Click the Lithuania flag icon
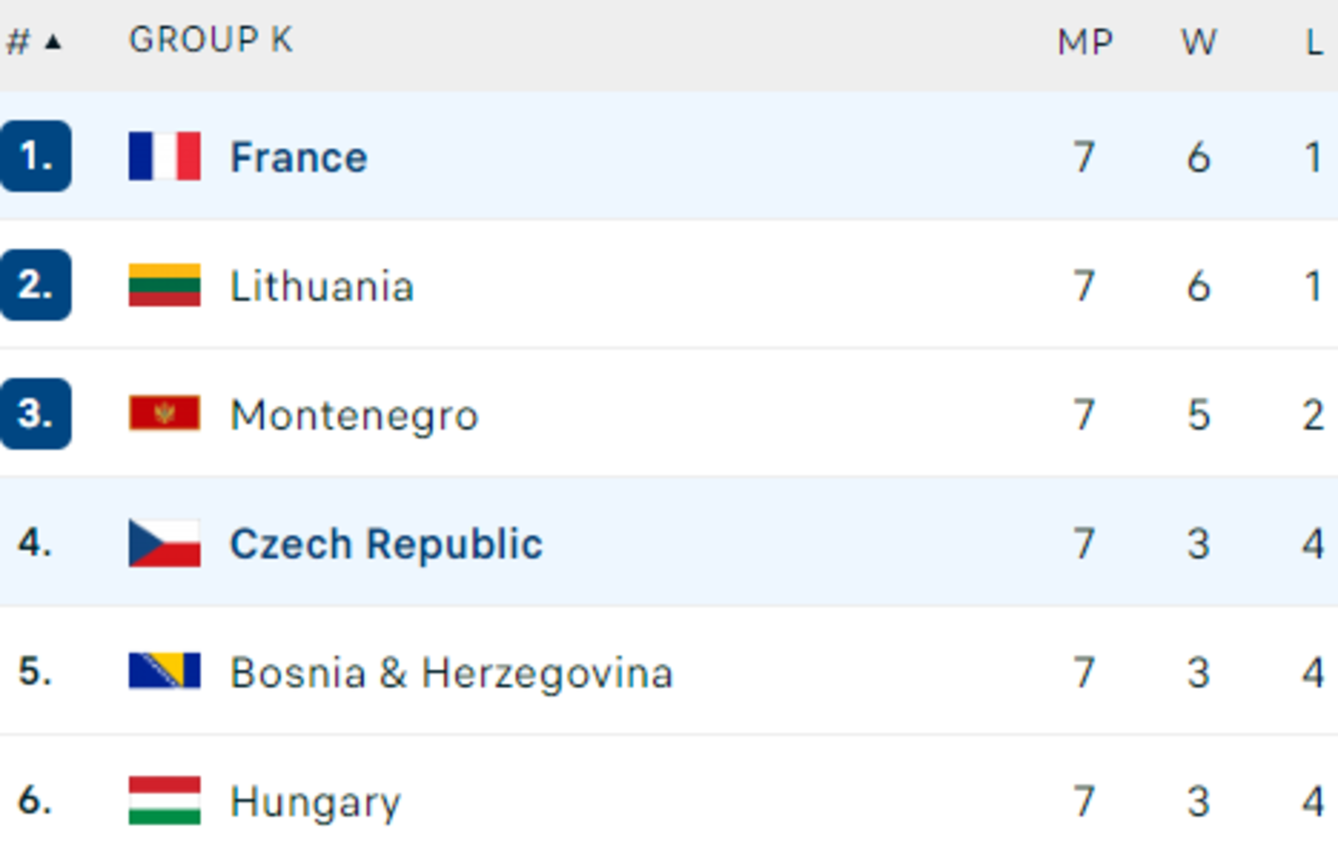 click(164, 285)
